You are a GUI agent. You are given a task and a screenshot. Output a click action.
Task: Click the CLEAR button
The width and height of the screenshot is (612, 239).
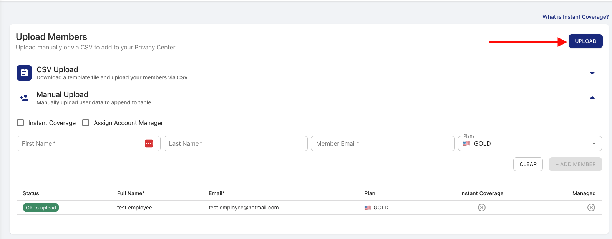pos(528,164)
